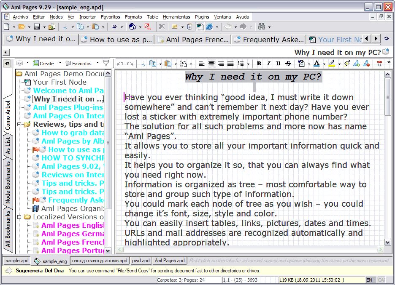
Task: Open the Create button dropdown arrow
Action: point(60,63)
